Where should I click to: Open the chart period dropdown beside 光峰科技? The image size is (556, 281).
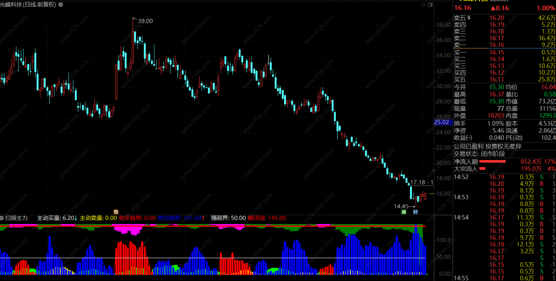[61, 4]
